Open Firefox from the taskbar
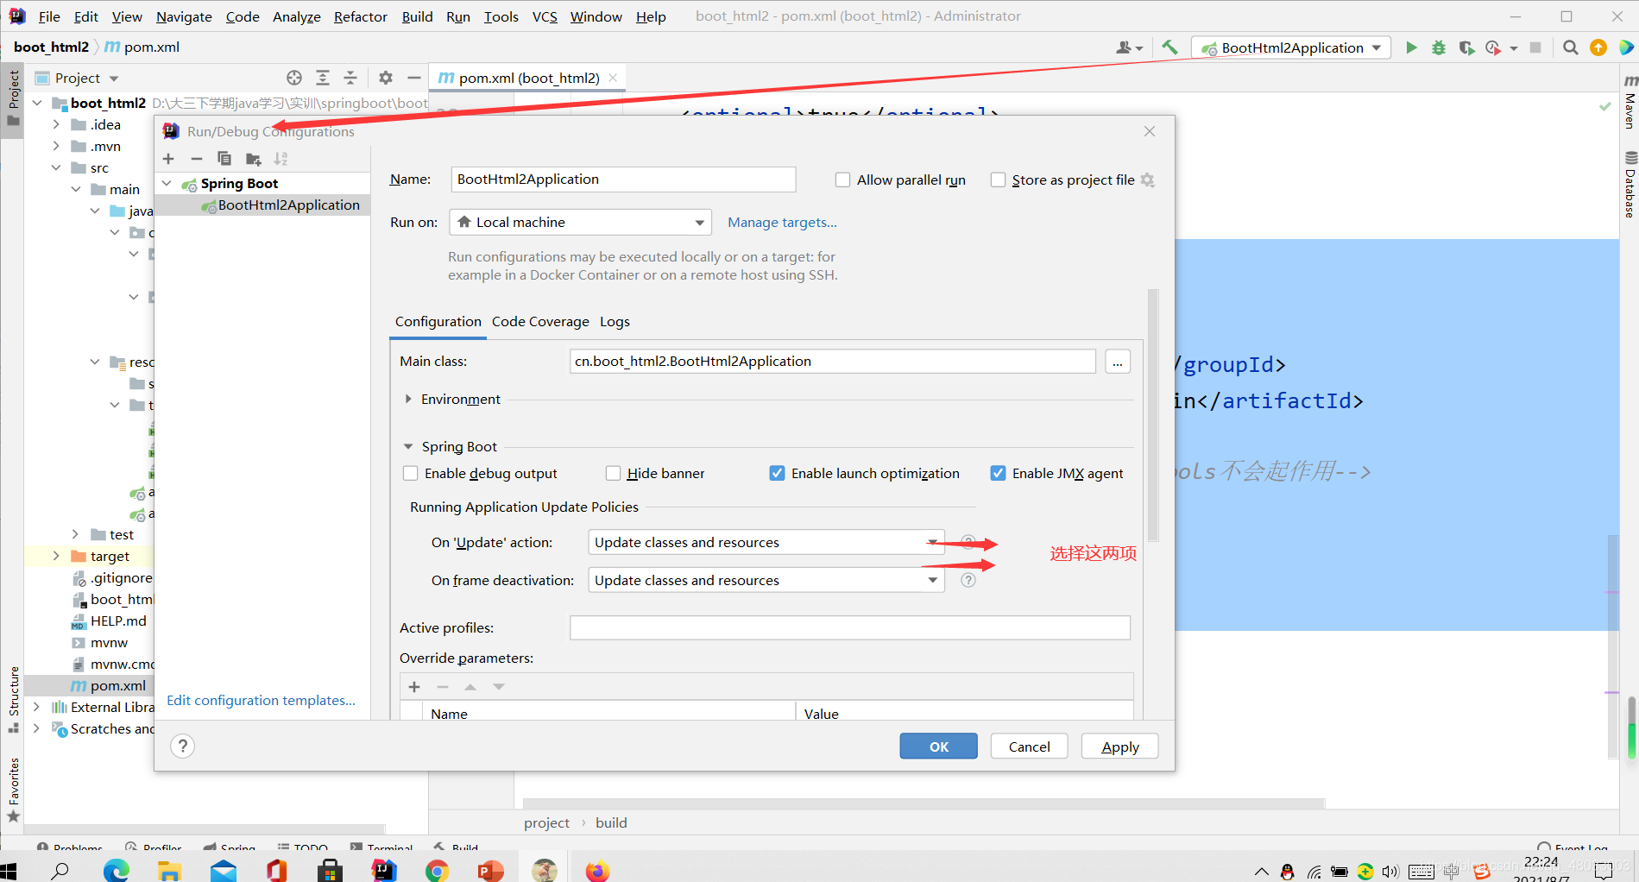1639x882 pixels. [597, 870]
